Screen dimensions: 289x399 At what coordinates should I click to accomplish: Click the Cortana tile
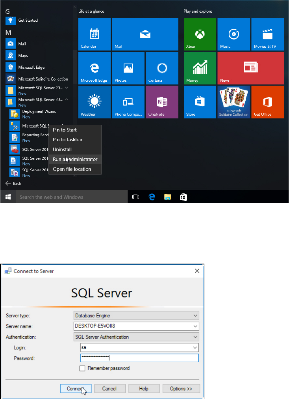click(x=162, y=68)
